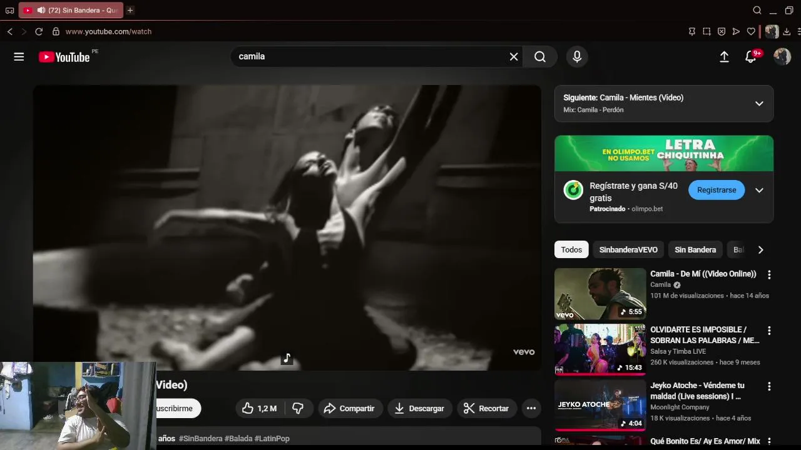Click the Siguiente: Camila - Mientes text
The image size is (801, 450).
click(x=623, y=97)
